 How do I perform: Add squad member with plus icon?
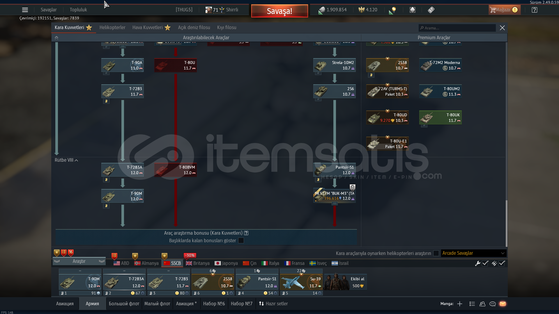[x=460, y=304]
